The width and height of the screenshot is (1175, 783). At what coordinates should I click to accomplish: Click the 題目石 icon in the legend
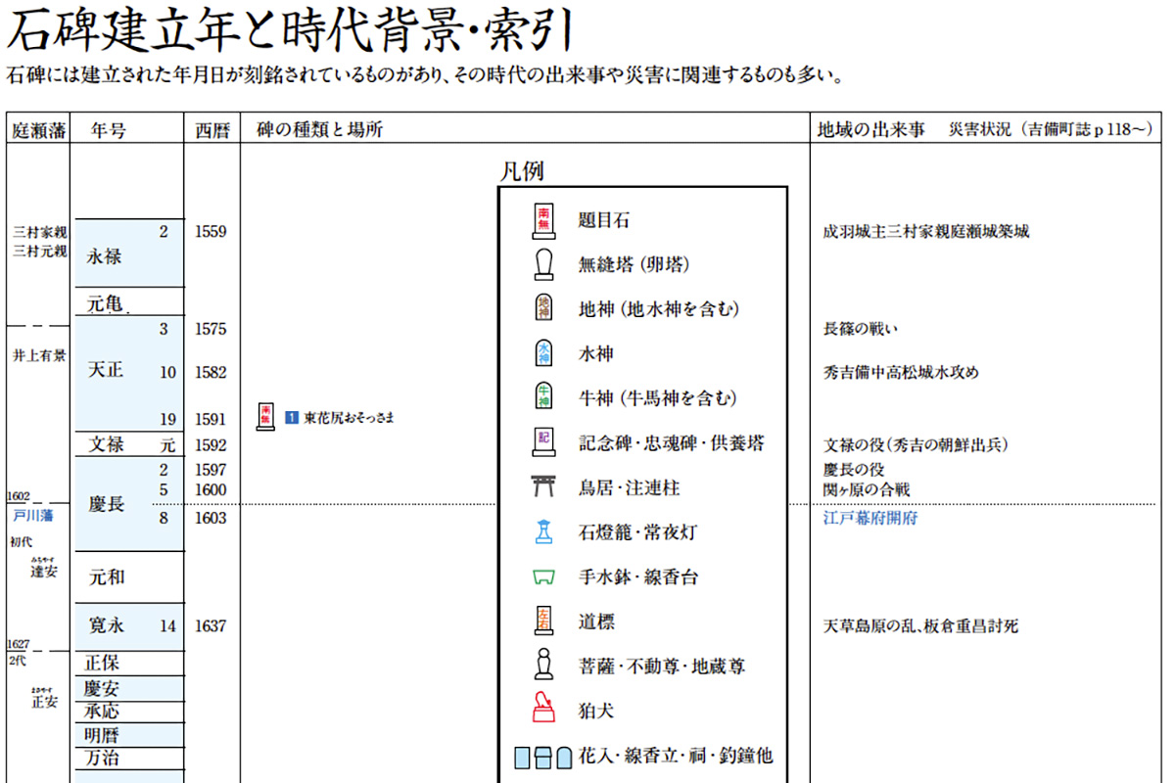(x=543, y=221)
